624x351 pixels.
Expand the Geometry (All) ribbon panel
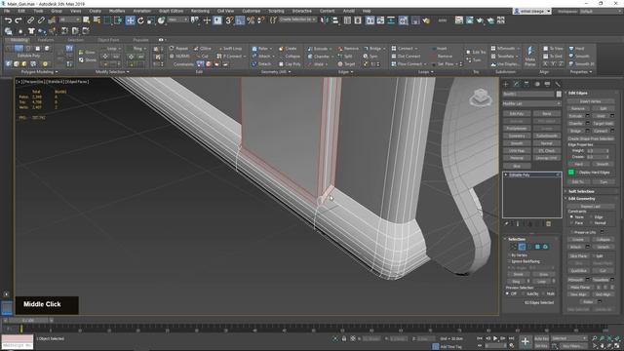coord(275,72)
